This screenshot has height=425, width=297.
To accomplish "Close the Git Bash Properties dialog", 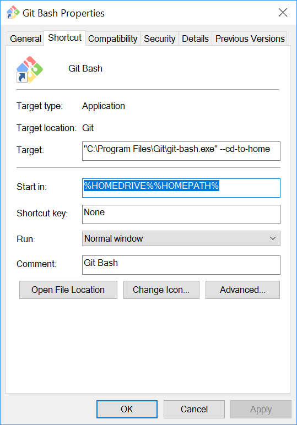I will [x=283, y=13].
